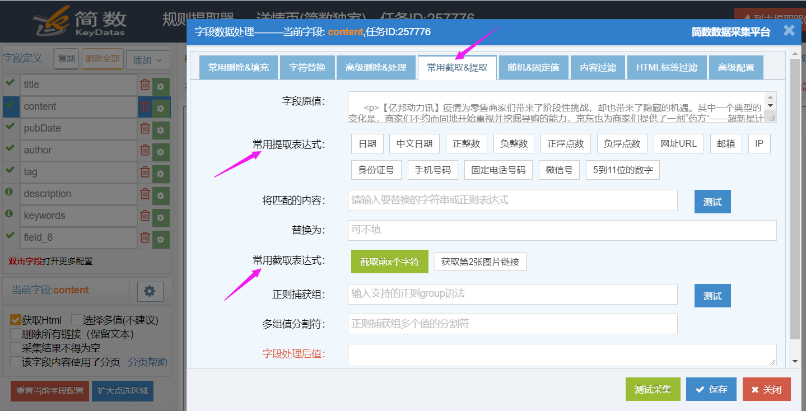Click the KeyDatas logo

pos(78,22)
